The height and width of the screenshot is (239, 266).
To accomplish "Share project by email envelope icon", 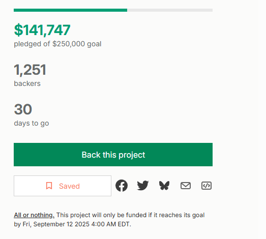I will click(x=186, y=186).
